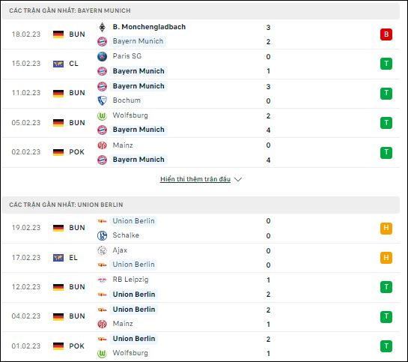Click the Paris SG club crest
The width and height of the screenshot is (408, 362).
[102, 56]
